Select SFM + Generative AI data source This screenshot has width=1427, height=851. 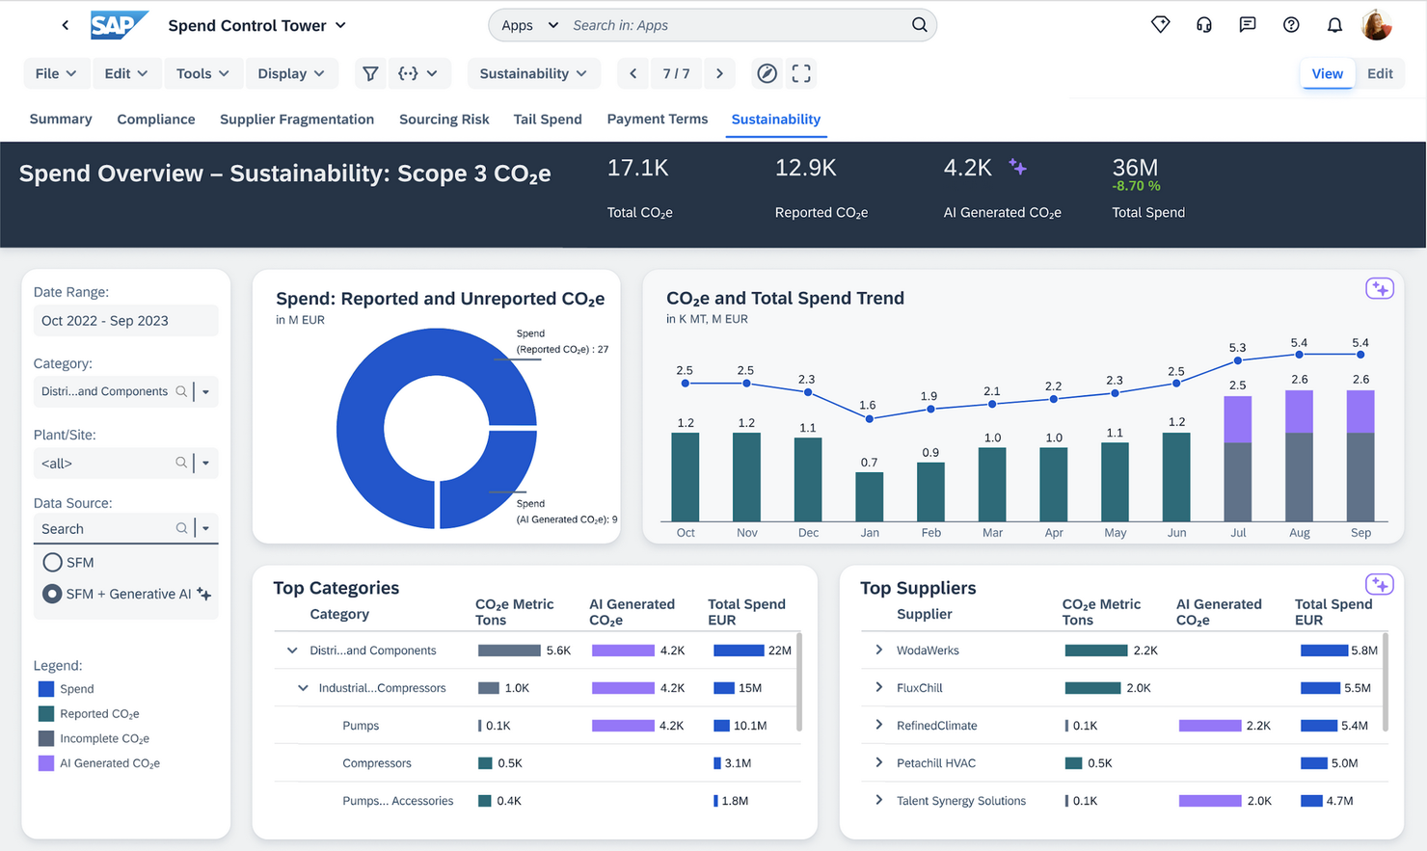coord(55,594)
